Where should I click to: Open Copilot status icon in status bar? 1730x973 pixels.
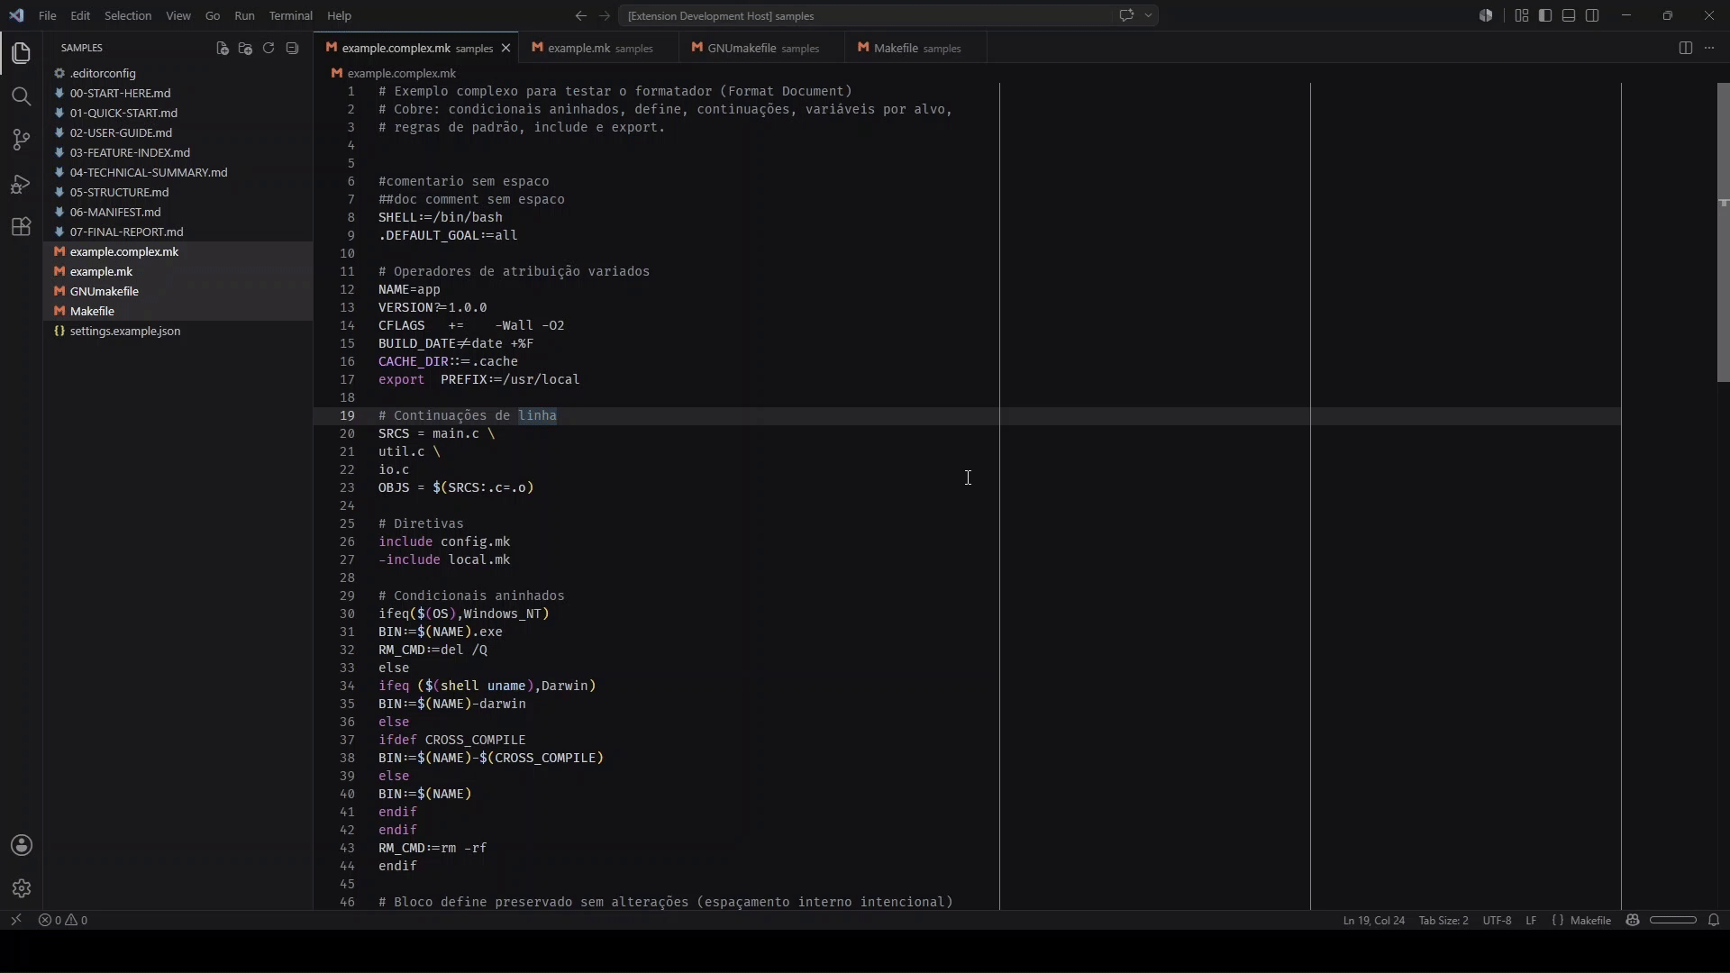pyautogui.click(x=1632, y=920)
